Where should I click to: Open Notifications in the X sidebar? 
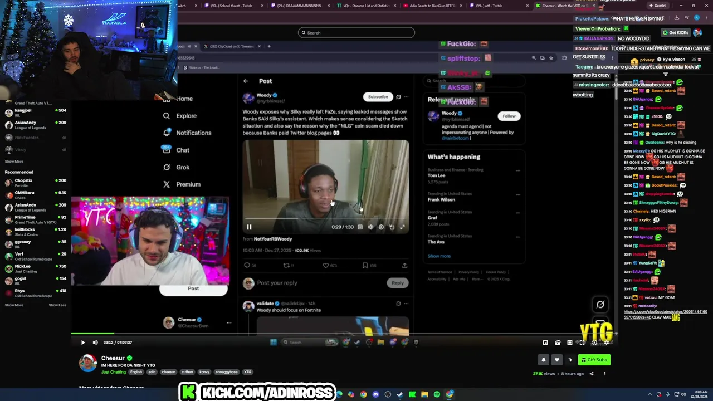(187, 133)
